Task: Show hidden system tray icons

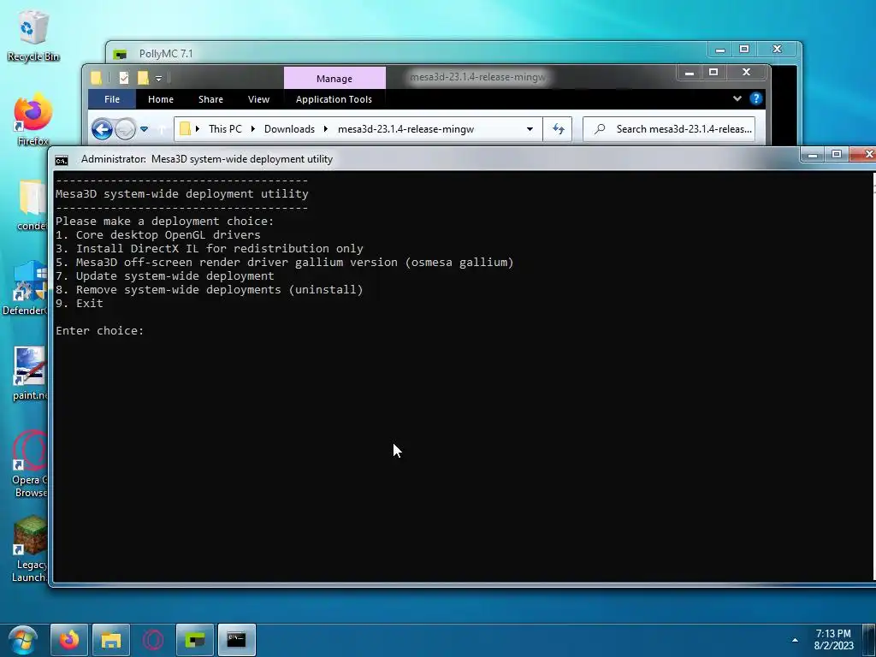Action: point(795,640)
